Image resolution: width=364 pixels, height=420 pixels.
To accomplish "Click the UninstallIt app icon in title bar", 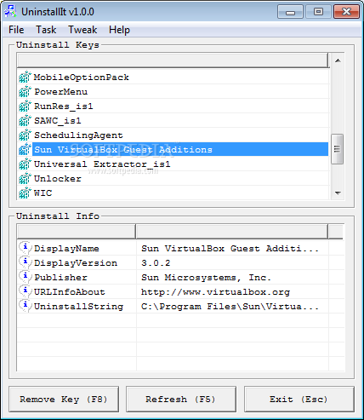I will click(11, 11).
